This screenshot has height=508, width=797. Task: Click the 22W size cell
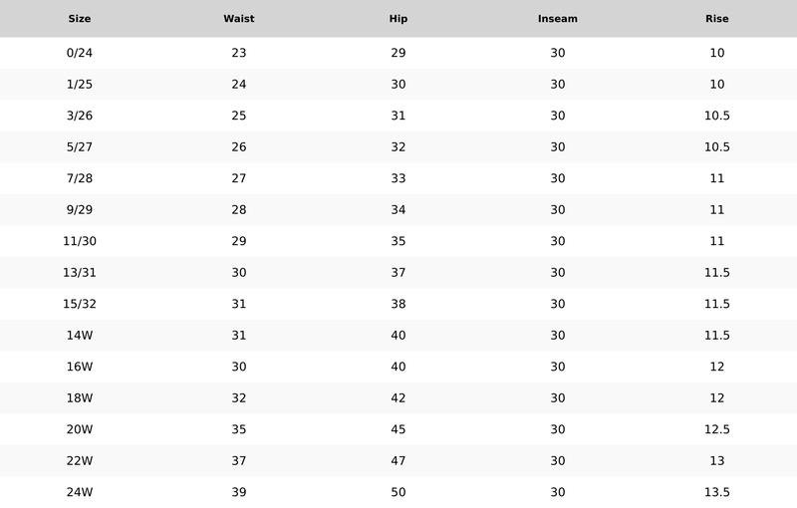(80, 461)
